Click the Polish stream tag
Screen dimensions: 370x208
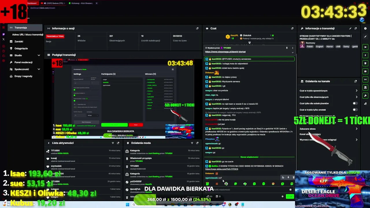pyautogui.click(x=310, y=47)
